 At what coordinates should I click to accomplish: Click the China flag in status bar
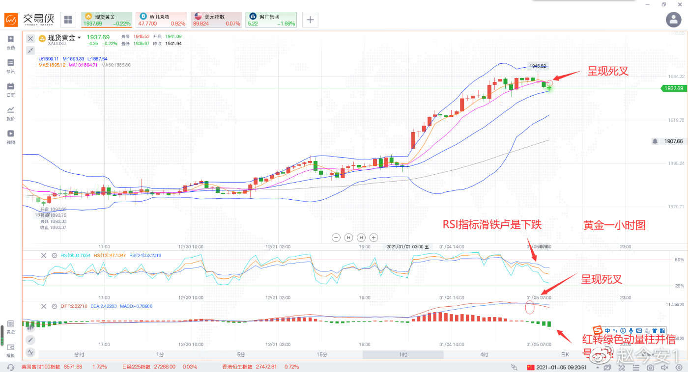click(x=530, y=367)
